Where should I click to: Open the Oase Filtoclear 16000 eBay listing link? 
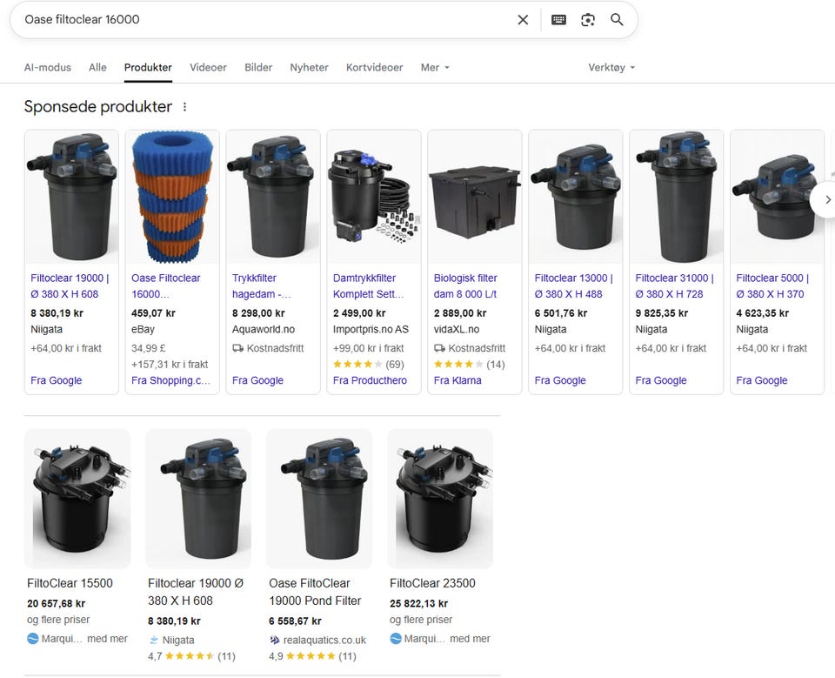pos(165,285)
